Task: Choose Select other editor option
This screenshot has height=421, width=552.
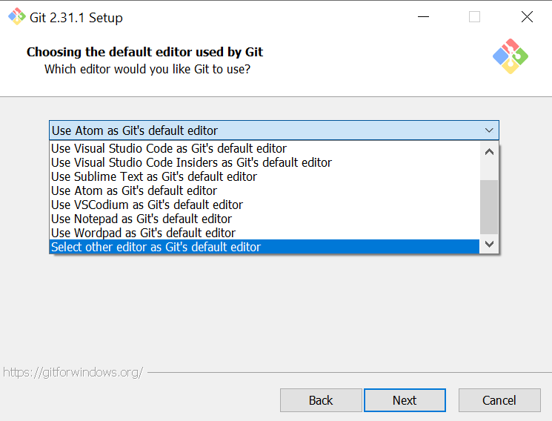Action: pos(156,247)
